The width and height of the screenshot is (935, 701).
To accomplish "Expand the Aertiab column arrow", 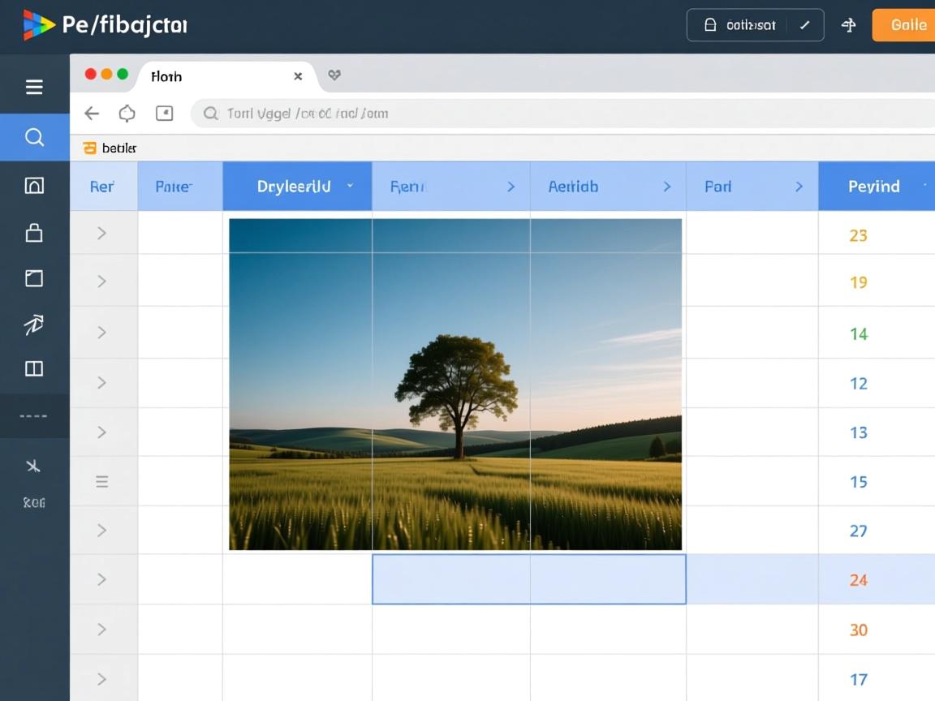I will tap(667, 187).
